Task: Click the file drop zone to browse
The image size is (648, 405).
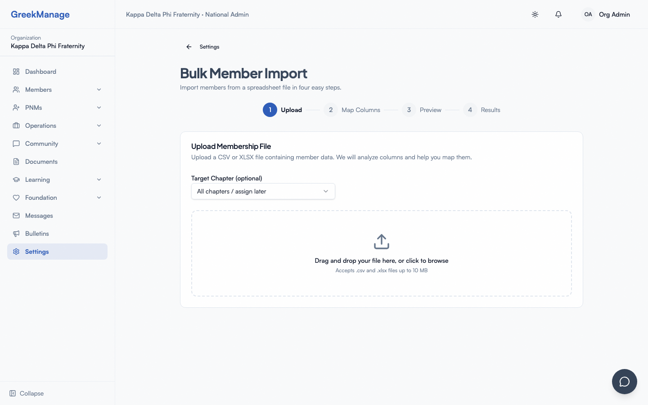Action: 381,253
